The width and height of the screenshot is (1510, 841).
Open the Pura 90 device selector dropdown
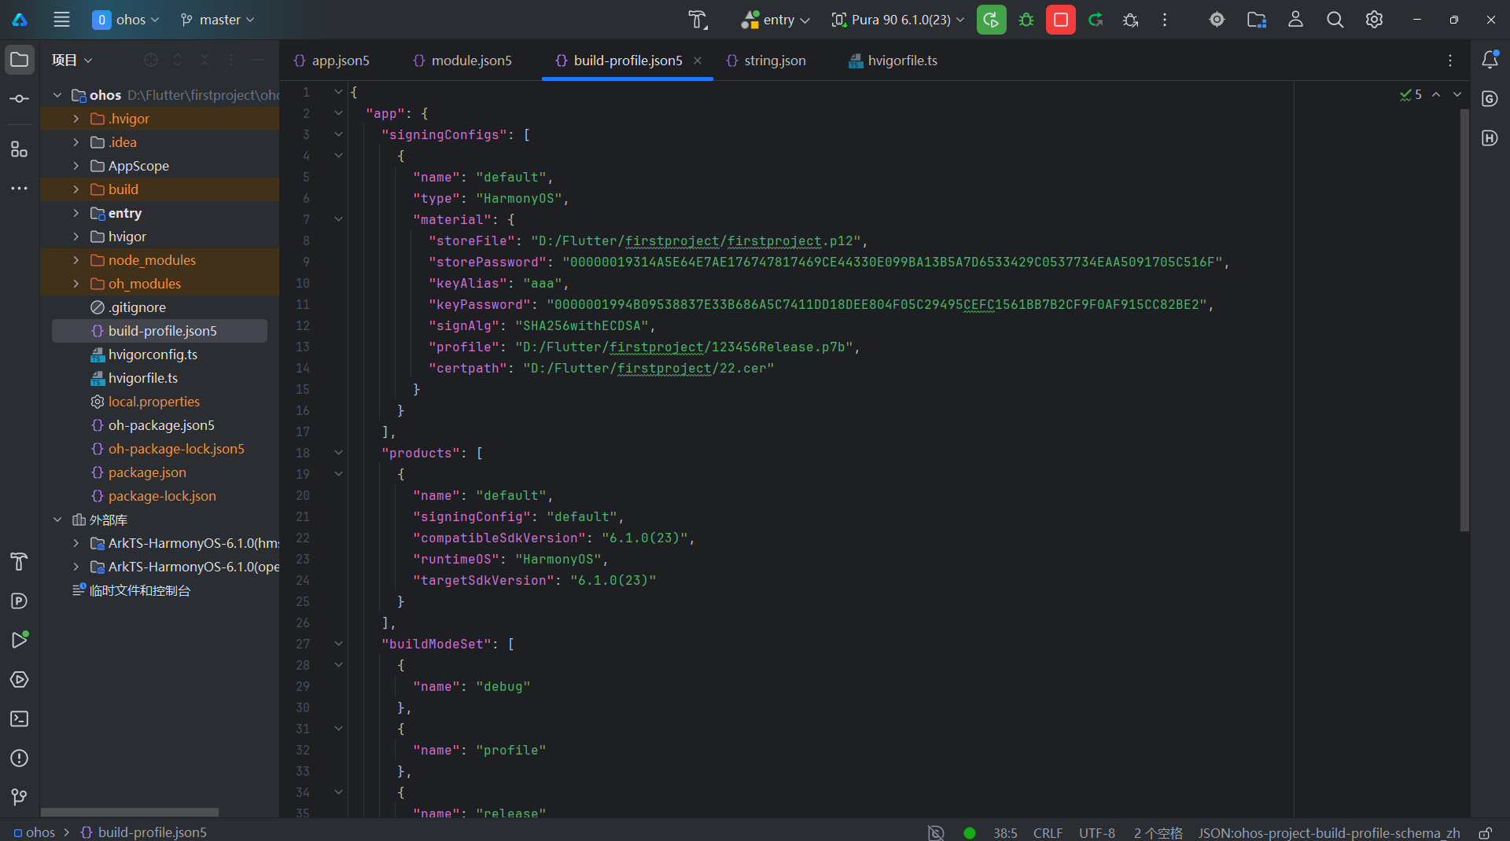click(x=898, y=20)
